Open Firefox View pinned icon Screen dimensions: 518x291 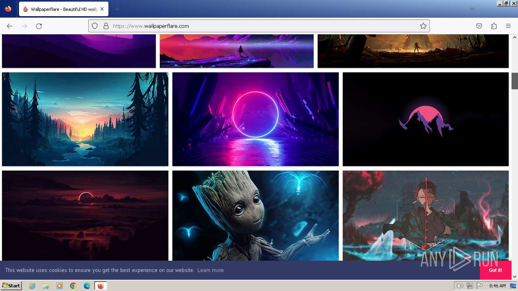pyautogui.click(x=8, y=9)
